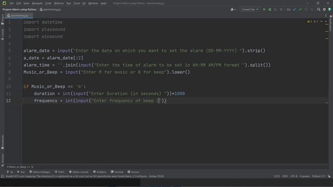
Task: Run the current file with green play icon
Action: tap(264, 9)
